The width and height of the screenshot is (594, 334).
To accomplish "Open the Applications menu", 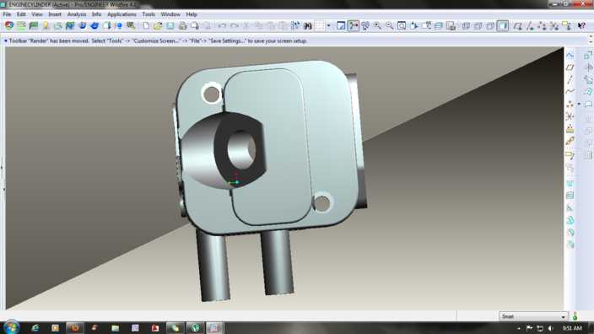I will 121,14.
